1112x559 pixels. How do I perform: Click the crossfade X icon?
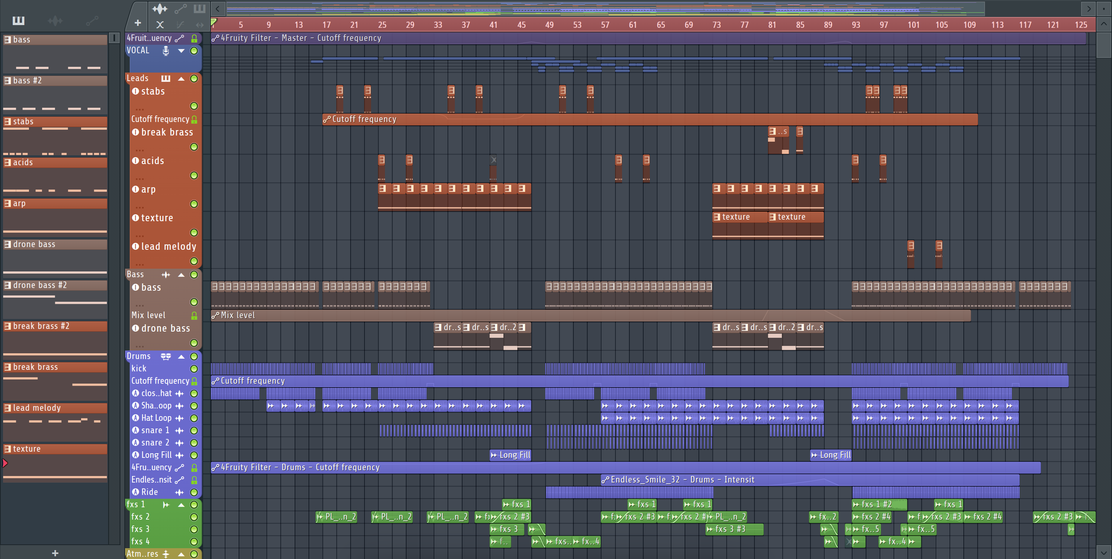pyautogui.click(x=160, y=25)
